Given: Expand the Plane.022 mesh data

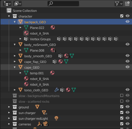Looking at the screenshot, I should coord(20,27).
